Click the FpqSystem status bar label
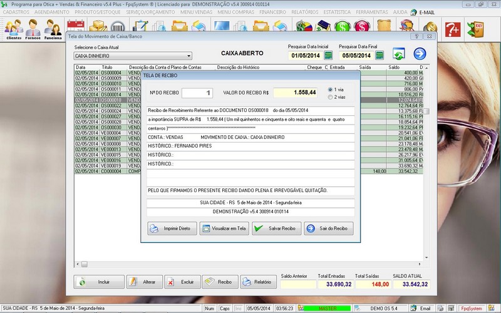 click(472, 308)
